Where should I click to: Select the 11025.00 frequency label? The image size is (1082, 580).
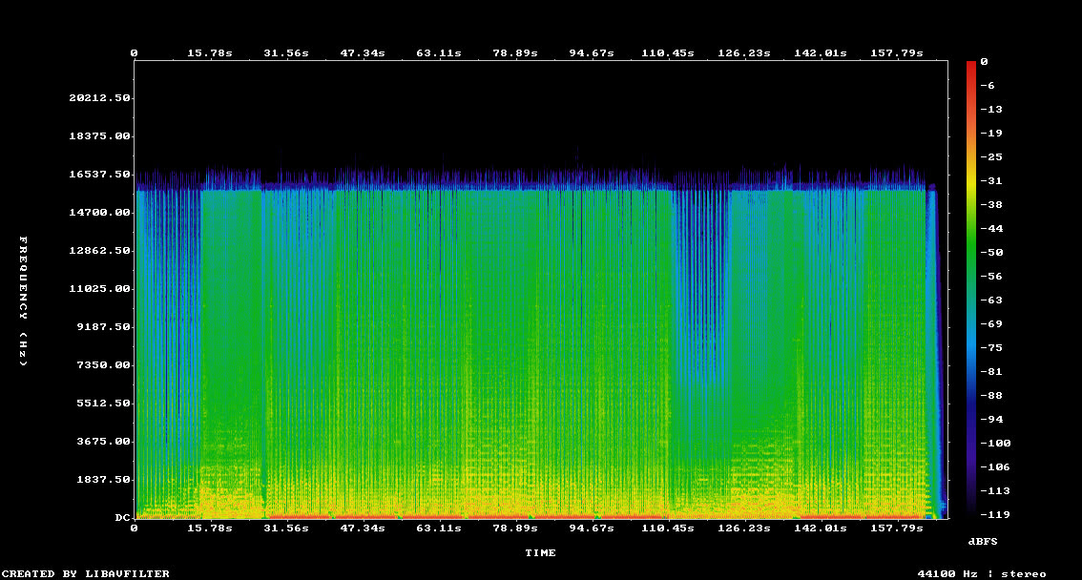coord(100,289)
